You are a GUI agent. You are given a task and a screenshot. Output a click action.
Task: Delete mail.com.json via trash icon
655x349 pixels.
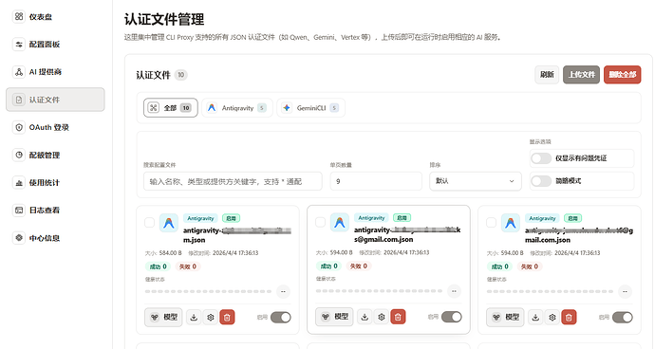point(569,318)
